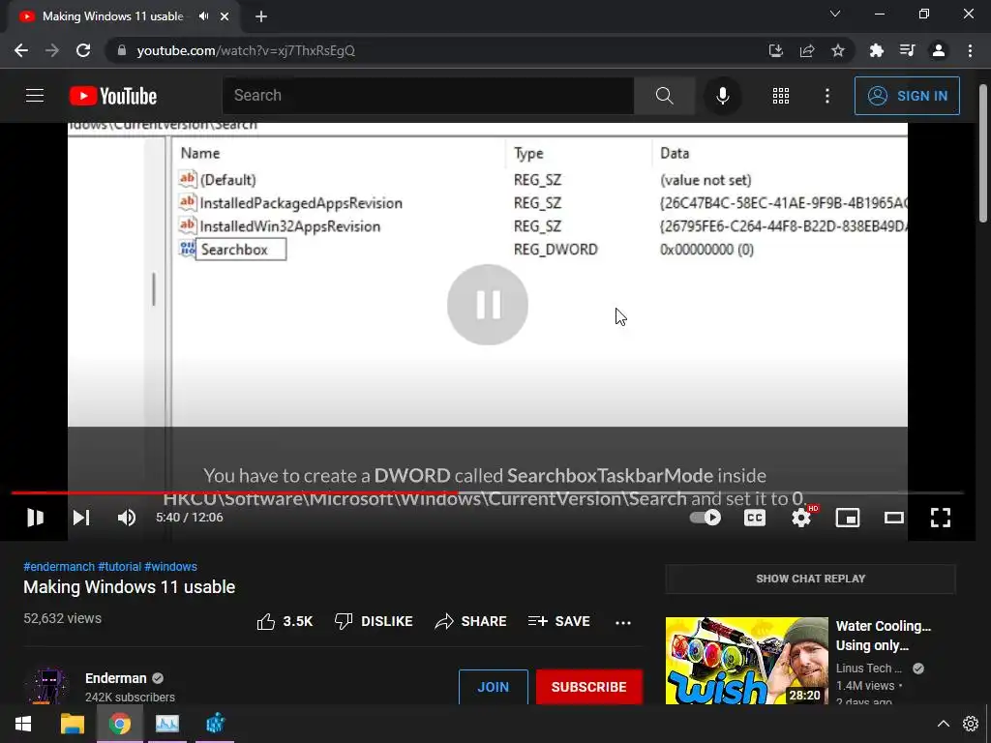Save the video to a playlist
The height and width of the screenshot is (743, 991).
(559, 621)
